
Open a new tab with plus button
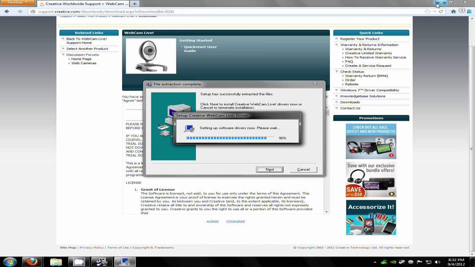(135, 4)
